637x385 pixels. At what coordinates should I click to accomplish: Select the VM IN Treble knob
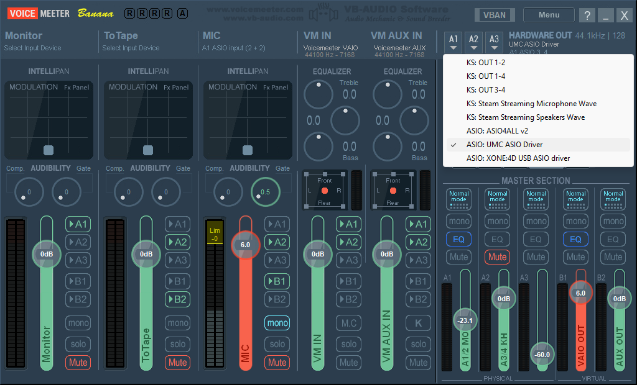coord(318,94)
